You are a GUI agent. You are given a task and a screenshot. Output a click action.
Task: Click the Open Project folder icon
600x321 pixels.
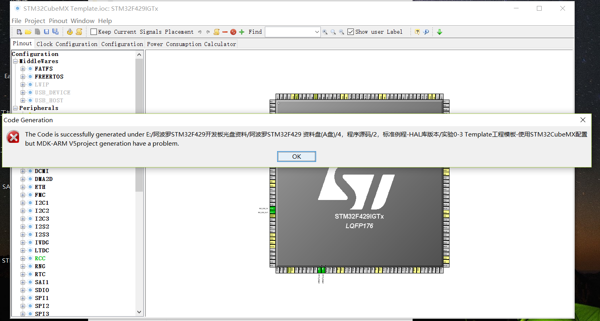[28, 32]
